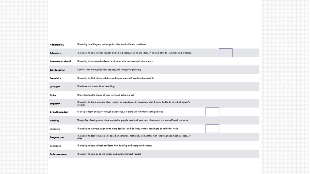Tick the purple box in the Growth mindset row
Image resolution: width=310 pixels, height=174 pixels.
point(212,112)
